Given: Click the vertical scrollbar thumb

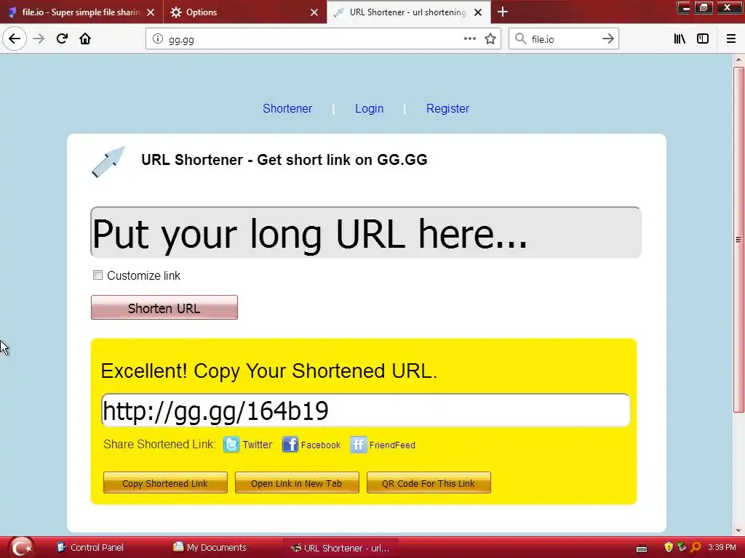Looking at the screenshot, I should pos(738,240).
